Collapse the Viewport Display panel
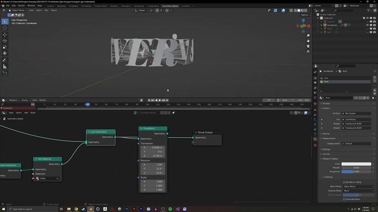This screenshot has height=212, width=378. tap(330, 159)
